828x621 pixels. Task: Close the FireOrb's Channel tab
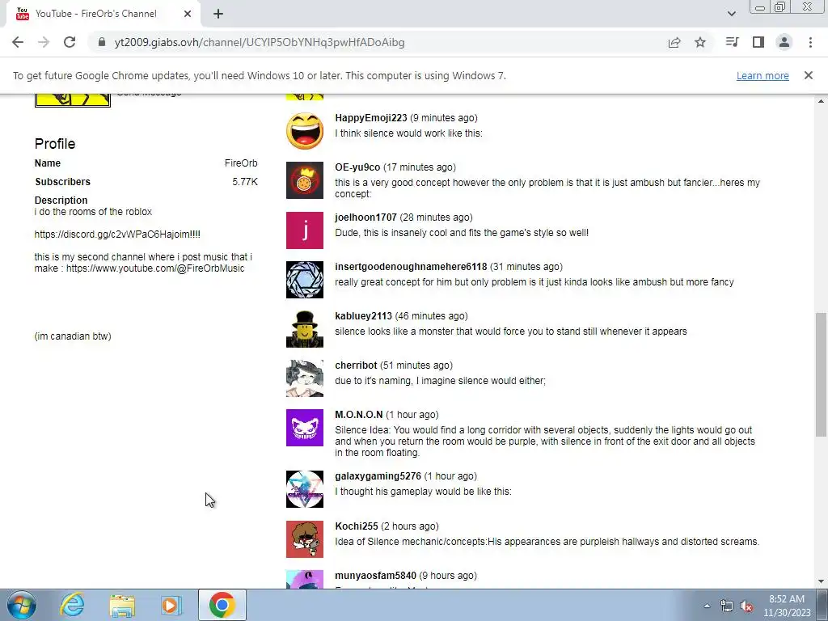pyautogui.click(x=188, y=14)
